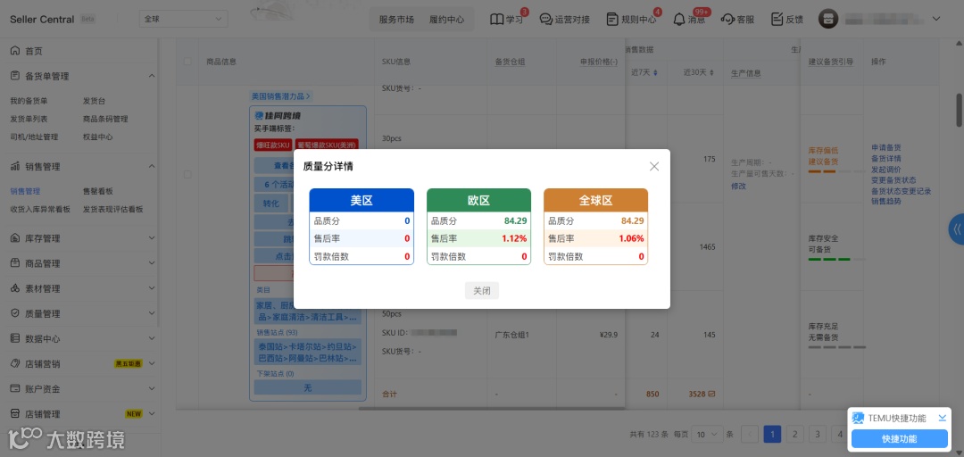Open the 客服 headset support icon
Screen dimensions: 964x457
point(727,19)
